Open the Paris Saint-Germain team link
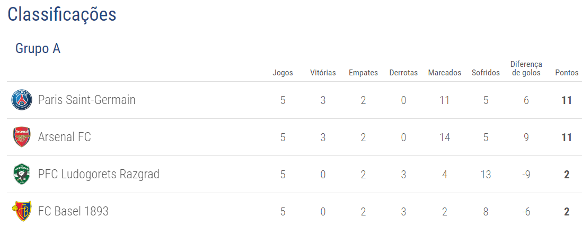The width and height of the screenshot is (582, 225). click(x=86, y=100)
